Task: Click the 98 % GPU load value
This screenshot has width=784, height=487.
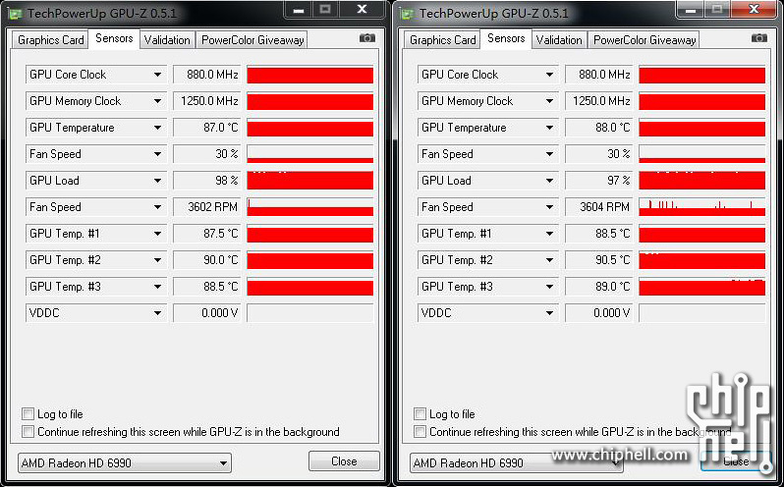Action: click(x=206, y=181)
